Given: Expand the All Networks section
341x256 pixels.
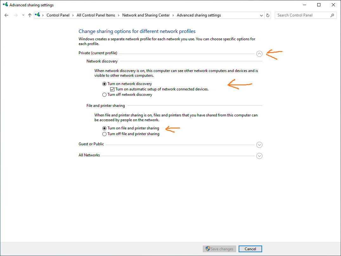Looking at the screenshot, I should (x=259, y=156).
